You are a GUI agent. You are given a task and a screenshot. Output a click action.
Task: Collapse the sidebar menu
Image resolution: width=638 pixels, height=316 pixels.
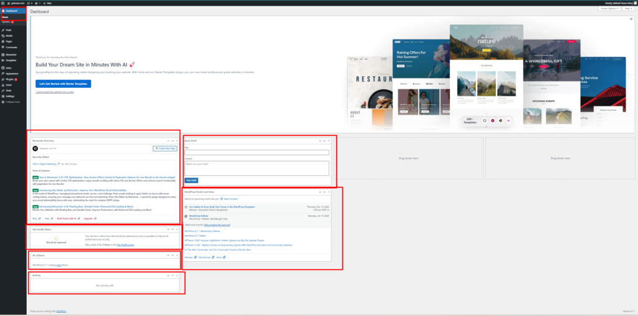[x=12, y=102]
